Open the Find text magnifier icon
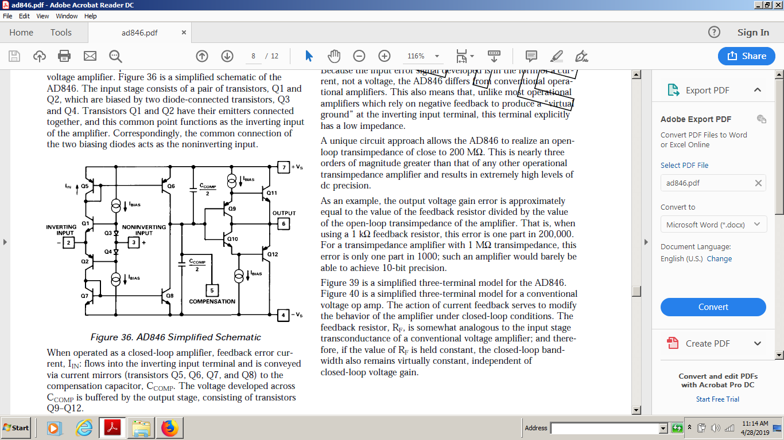Image resolution: width=784 pixels, height=440 pixels. pos(115,56)
